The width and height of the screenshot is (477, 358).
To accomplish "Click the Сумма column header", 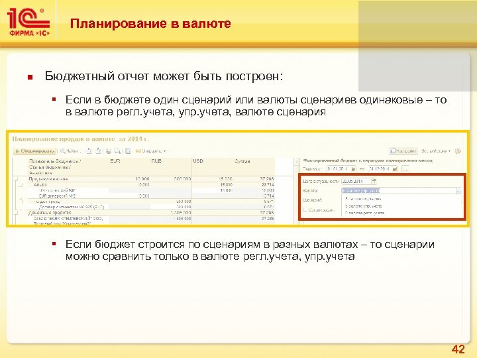I will pos(242,161).
